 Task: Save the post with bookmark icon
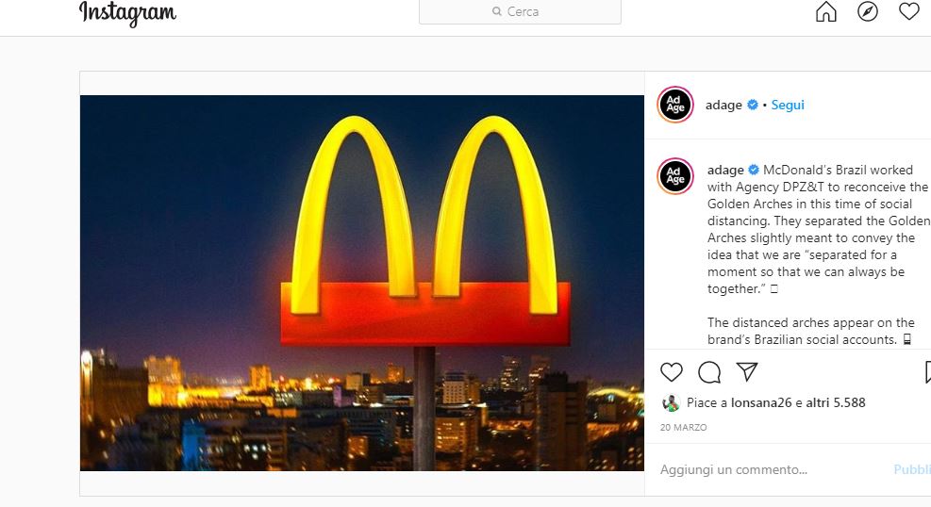[x=927, y=372]
